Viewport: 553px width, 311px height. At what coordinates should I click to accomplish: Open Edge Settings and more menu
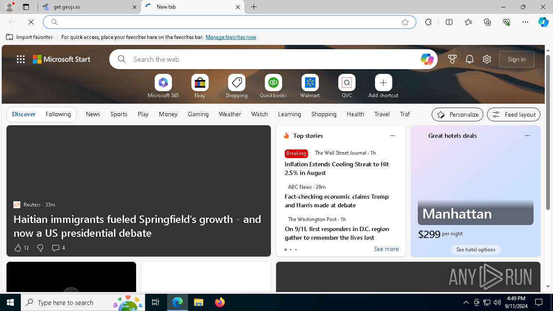click(x=525, y=22)
